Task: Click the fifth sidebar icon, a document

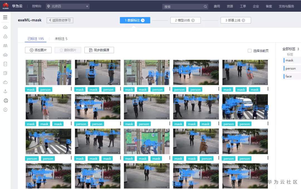Action: click(x=5, y=64)
